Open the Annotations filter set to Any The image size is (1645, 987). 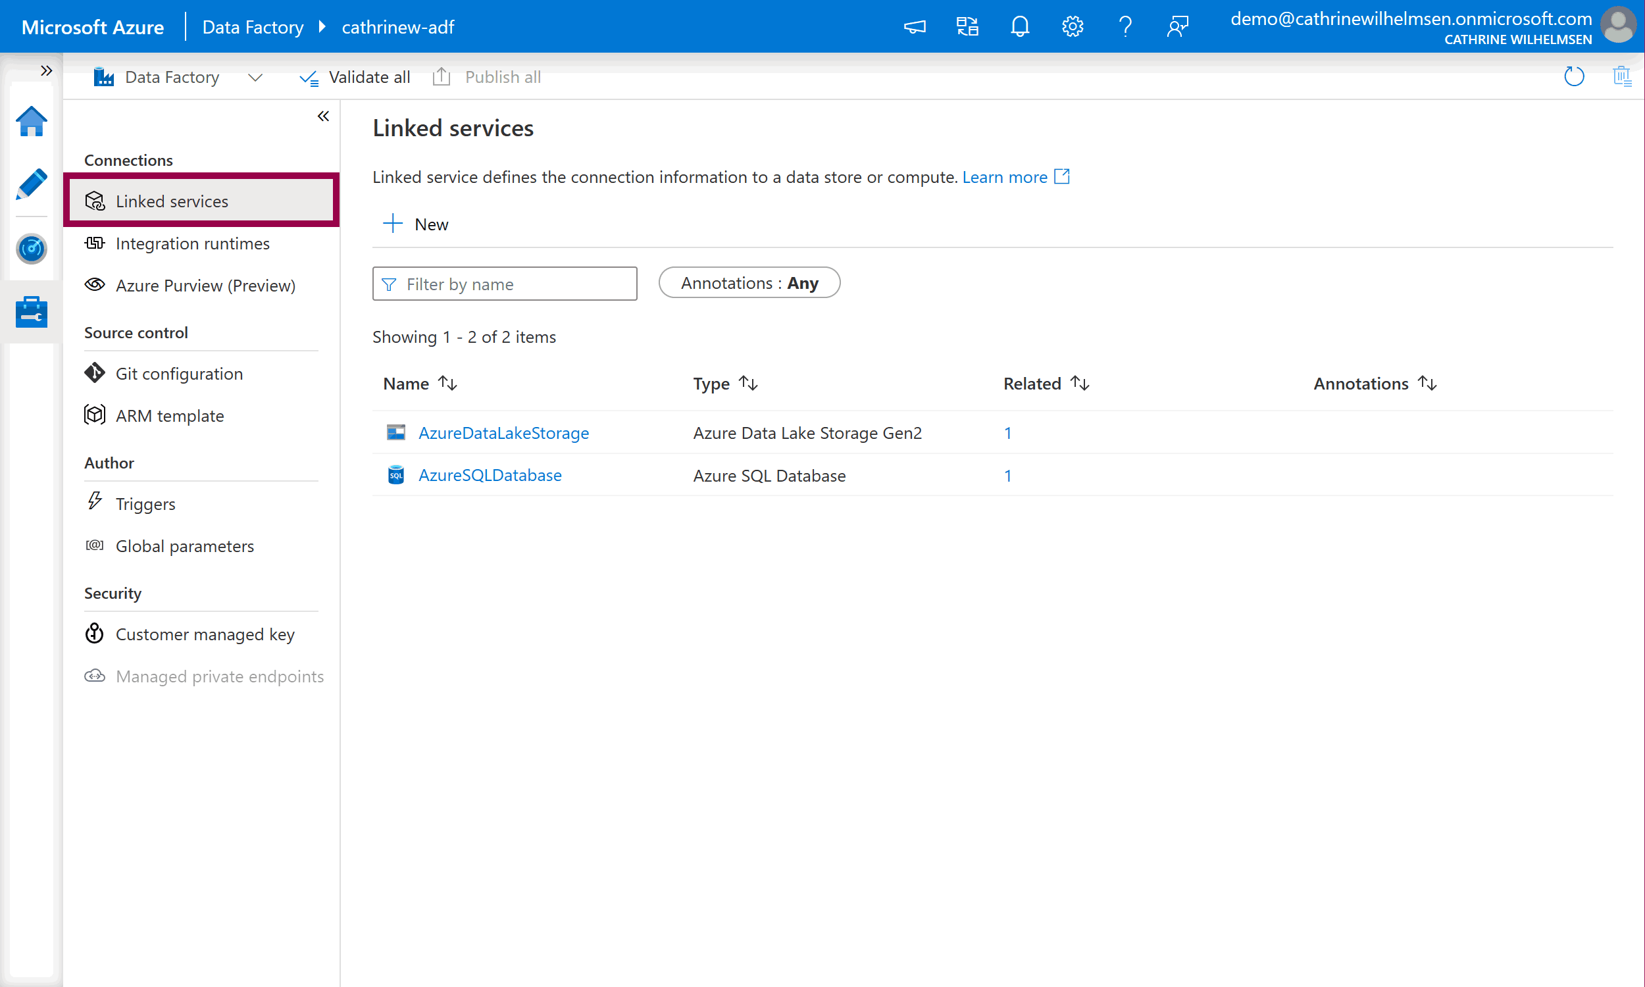pos(749,284)
